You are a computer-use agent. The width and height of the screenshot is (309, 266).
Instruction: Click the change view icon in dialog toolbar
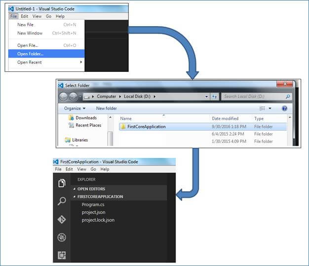click(262, 108)
